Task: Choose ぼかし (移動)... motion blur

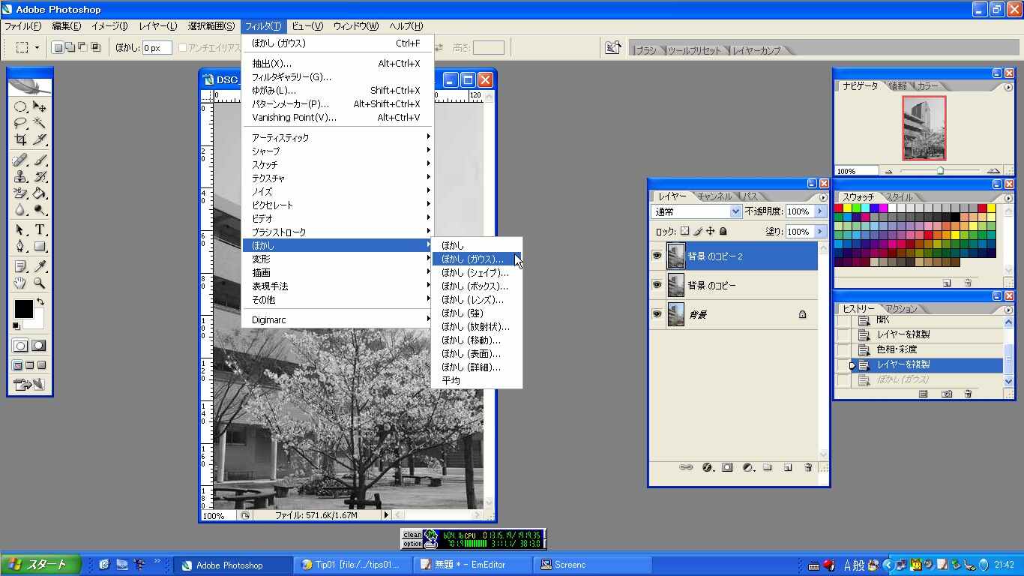Action: [x=477, y=340]
